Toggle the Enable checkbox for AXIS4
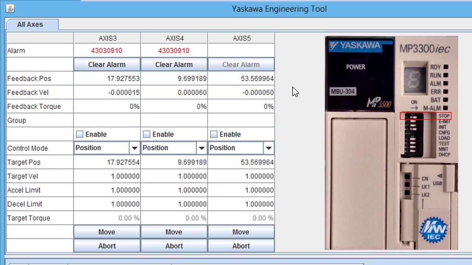Screen dimensions: 472x265 pos(147,134)
